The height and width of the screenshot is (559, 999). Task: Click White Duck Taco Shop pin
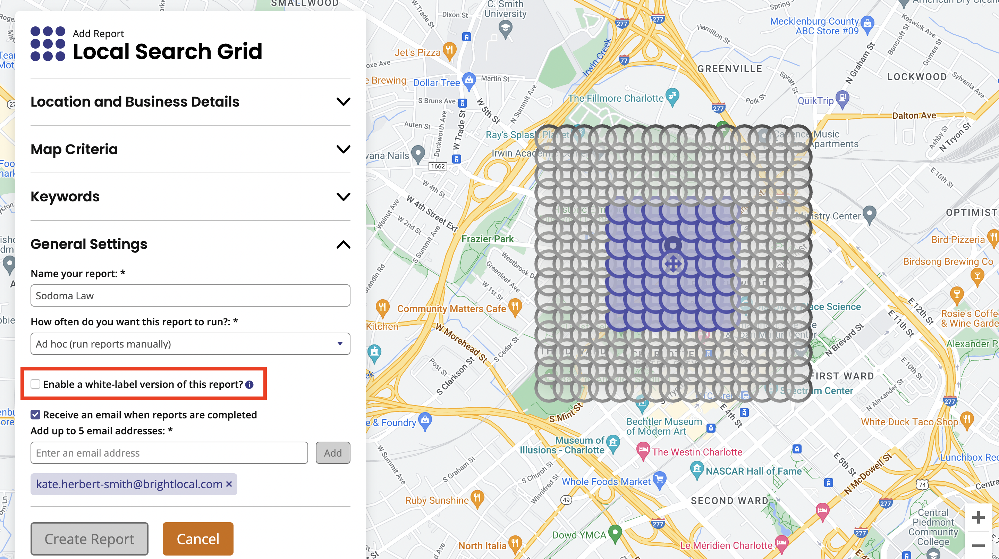pyautogui.click(x=967, y=421)
